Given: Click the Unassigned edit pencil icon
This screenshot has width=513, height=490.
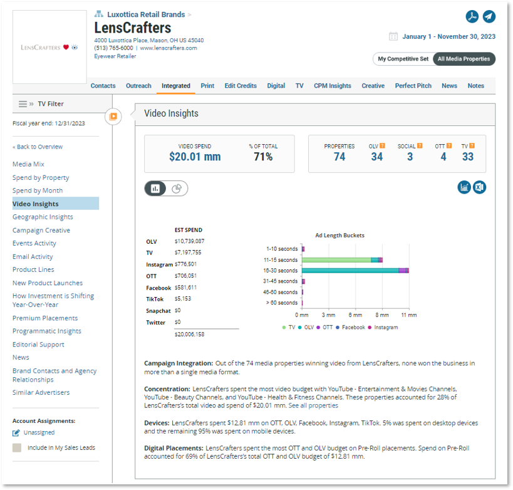Looking at the screenshot, I should tap(16, 433).
